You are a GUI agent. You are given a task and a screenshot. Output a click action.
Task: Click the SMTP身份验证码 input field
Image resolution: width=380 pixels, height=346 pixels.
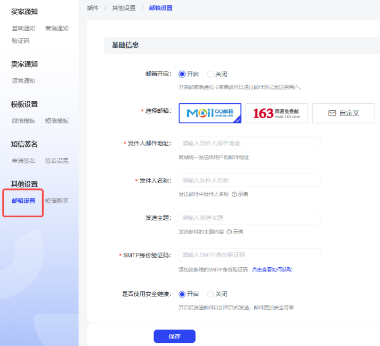[x=249, y=255]
